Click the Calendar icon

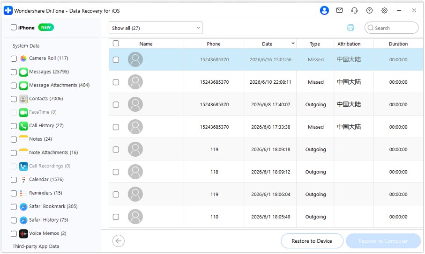click(23, 180)
